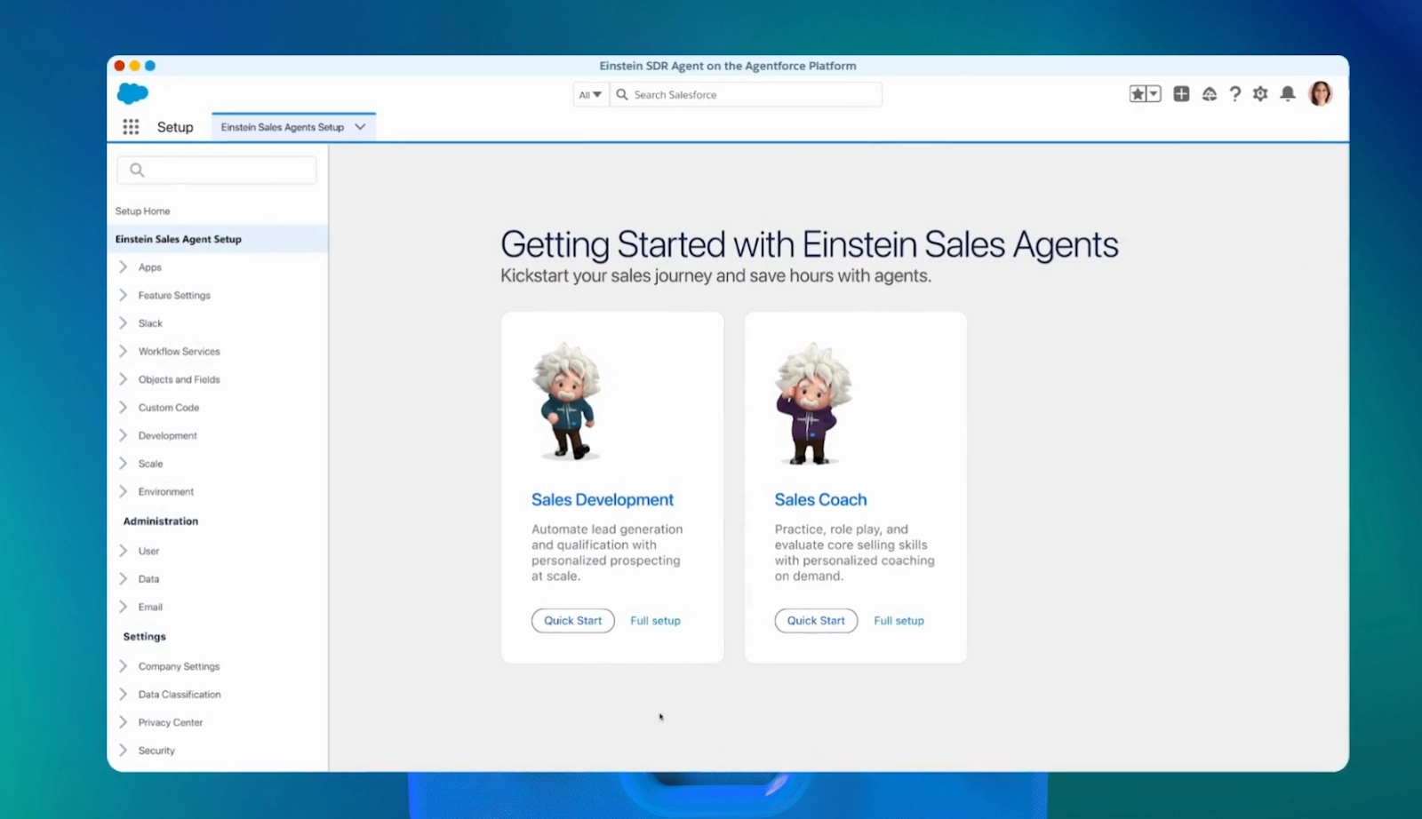Expand the Feature Settings section
Screen dimensions: 1422x819
[x=124, y=295]
